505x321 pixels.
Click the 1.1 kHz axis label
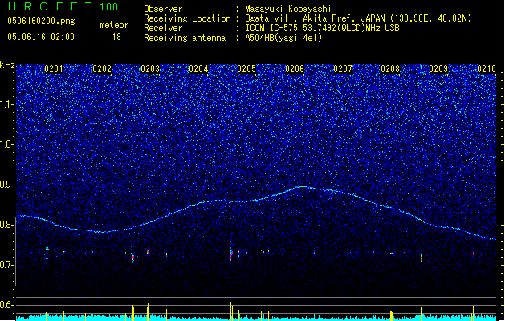point(7,104)
